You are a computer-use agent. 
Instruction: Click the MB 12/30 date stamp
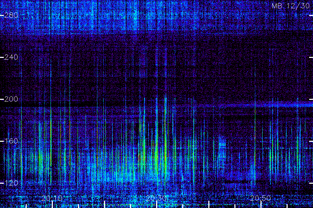(x=291, y=6)
